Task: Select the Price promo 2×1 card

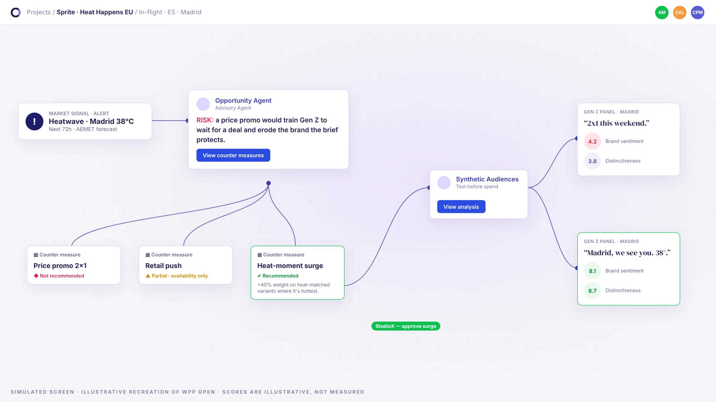Action: coord(74,265)
